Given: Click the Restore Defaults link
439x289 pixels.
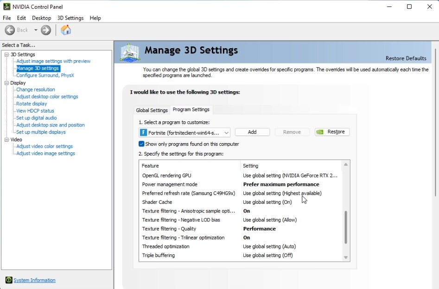Looking at the screenshot, I should pos(406,58).
